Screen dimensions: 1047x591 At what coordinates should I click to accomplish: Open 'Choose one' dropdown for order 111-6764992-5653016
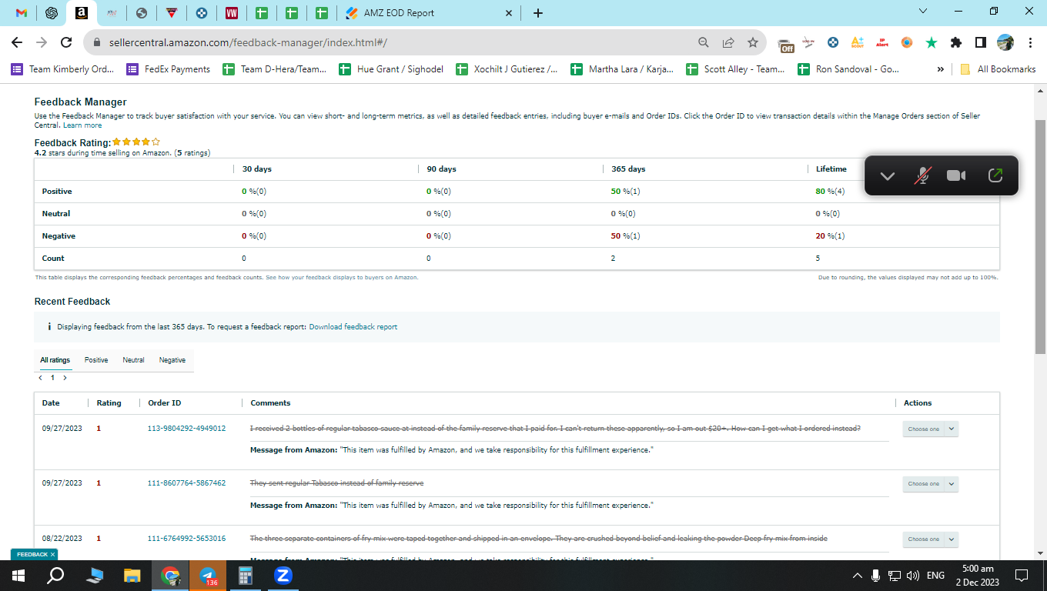point(930,539)
